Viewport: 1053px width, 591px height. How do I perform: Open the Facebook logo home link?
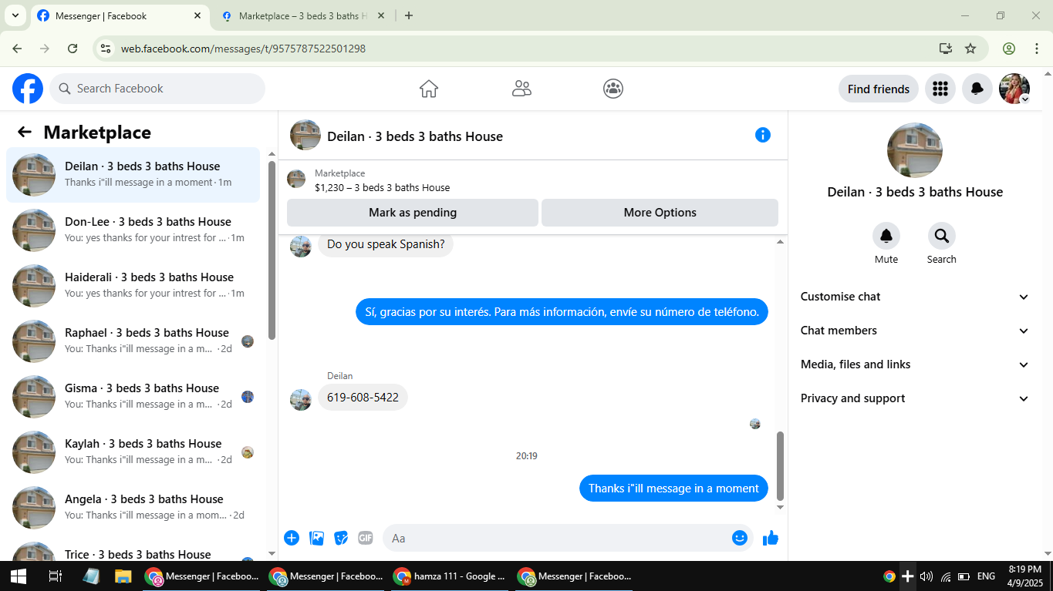tap(28, 89)
